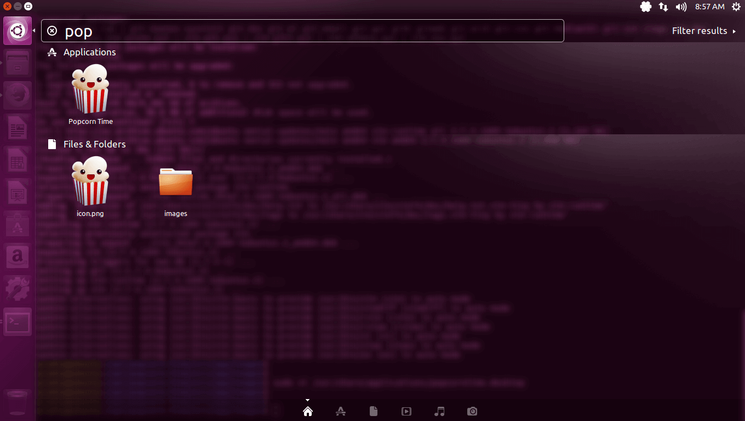Switch to the Photos lens
745x421 pixels.
coord(472,411)
